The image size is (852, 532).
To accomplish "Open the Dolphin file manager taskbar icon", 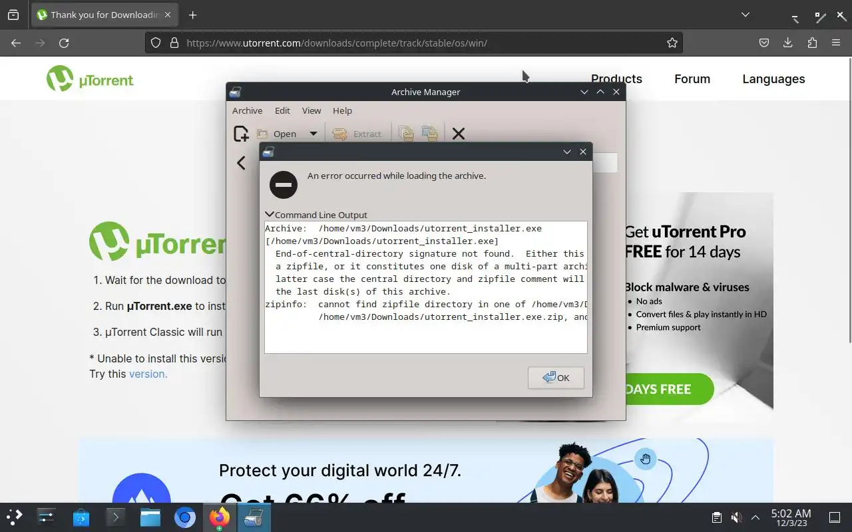I will coord(150,517).
